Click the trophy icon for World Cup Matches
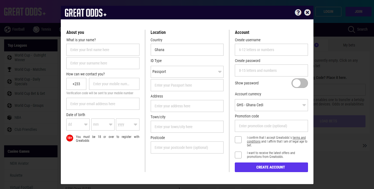 tap(10, 69)
